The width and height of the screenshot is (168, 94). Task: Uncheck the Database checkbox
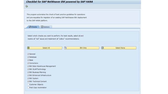tap(28, 57)
